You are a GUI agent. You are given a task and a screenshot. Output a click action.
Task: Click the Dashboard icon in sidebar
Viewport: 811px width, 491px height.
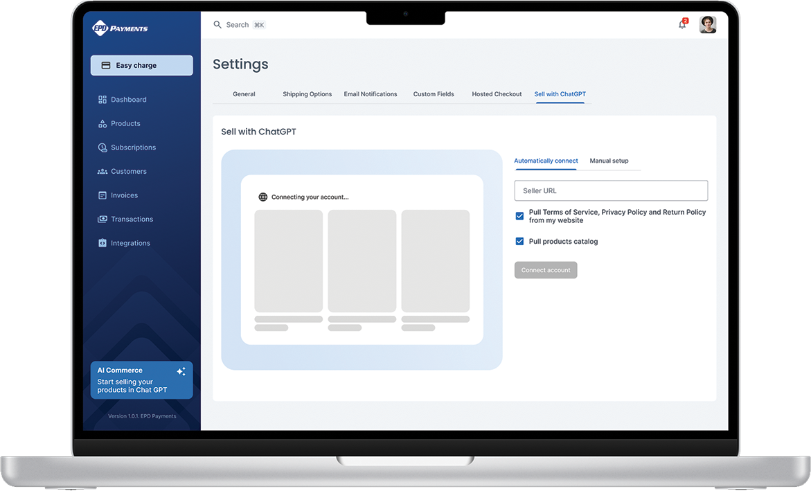103,100
